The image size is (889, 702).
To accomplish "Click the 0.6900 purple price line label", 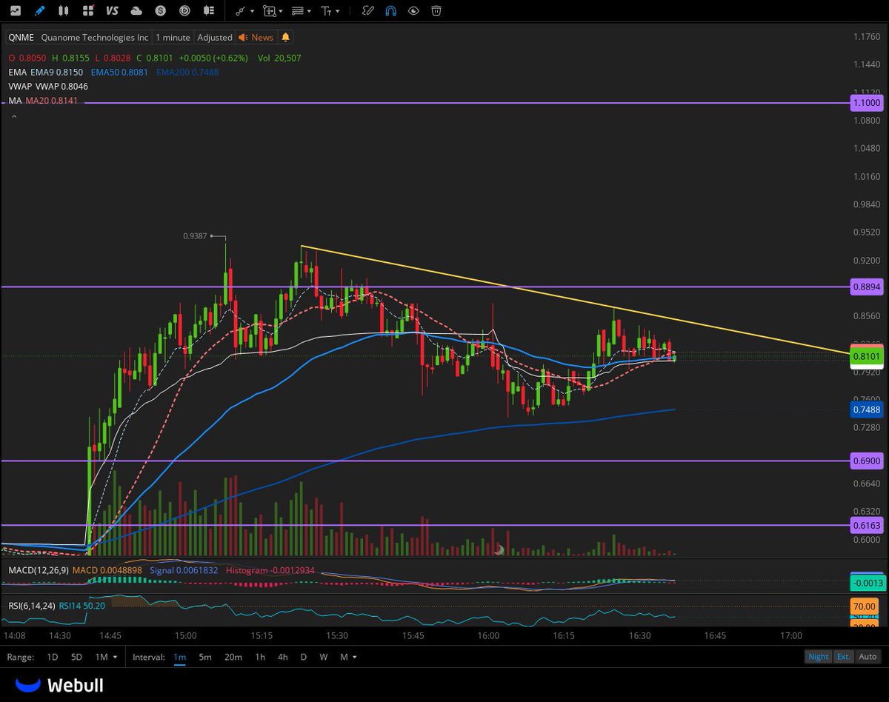I will click(866, 461).
